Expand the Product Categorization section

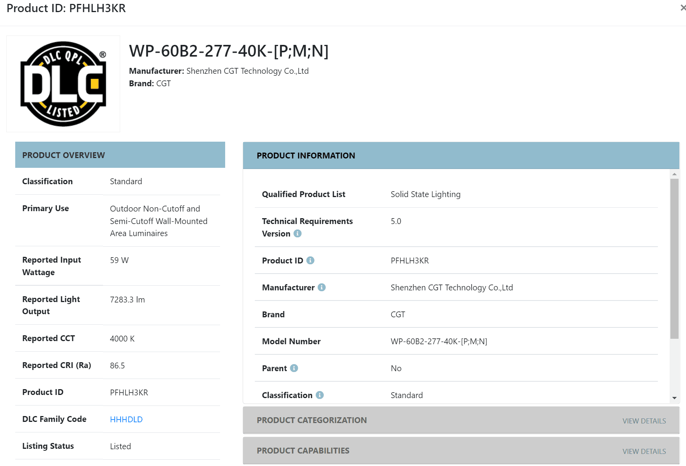[461, 420]
